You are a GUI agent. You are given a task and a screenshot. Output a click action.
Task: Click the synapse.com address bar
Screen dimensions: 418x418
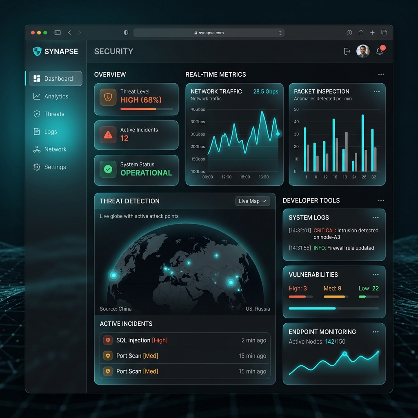(x=209, y=33)
